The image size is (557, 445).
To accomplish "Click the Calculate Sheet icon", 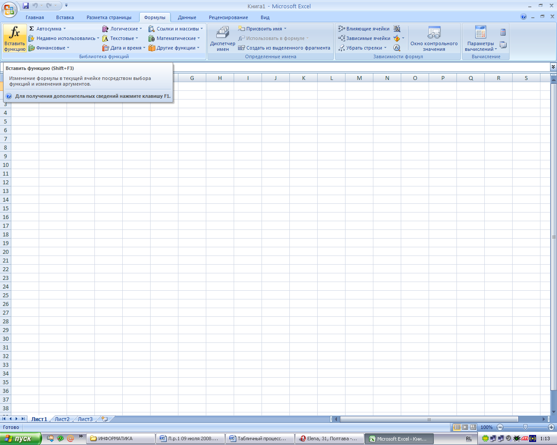I will tap(503, 45).
